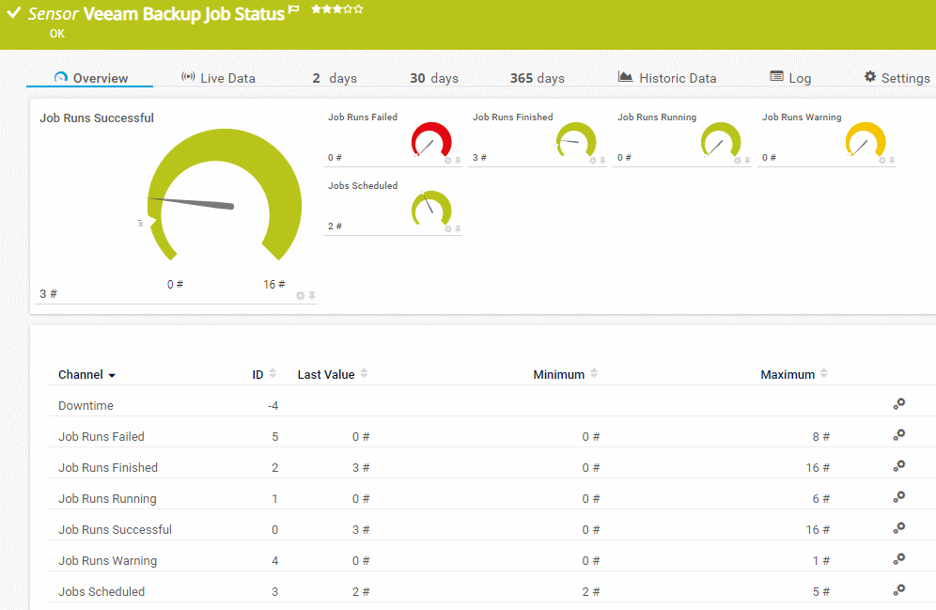936x610 pixels.
Task: Open the 30 days view
Action: point(434,78)
